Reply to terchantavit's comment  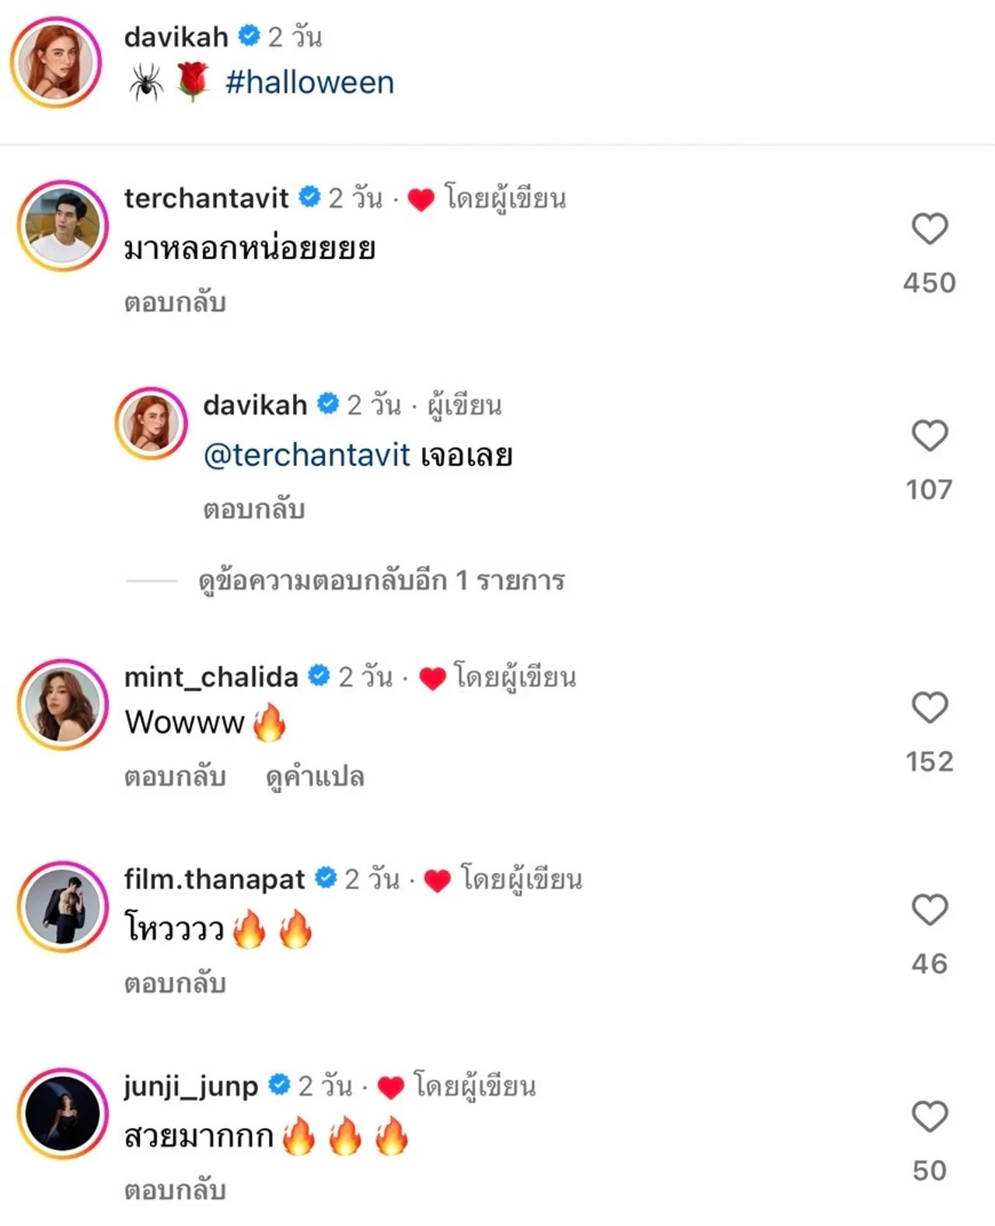click(175, 302)
